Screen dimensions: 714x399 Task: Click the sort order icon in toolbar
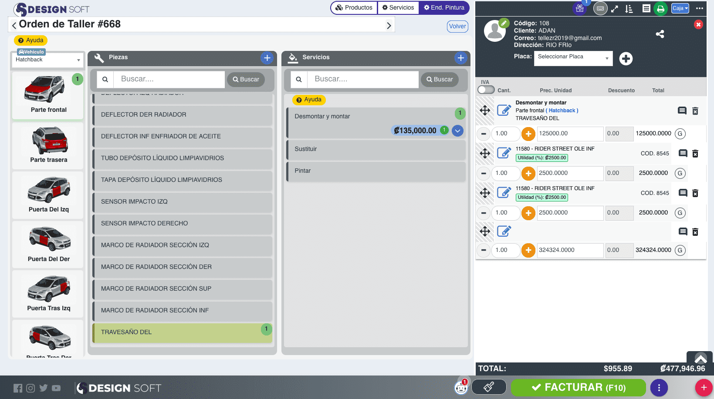coord(629,9)
